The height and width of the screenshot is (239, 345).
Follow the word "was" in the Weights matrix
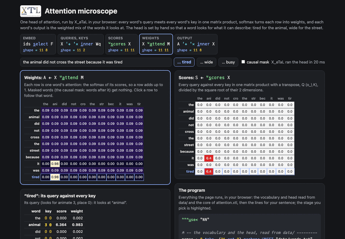pyautogui.click(x=36, y=170)
